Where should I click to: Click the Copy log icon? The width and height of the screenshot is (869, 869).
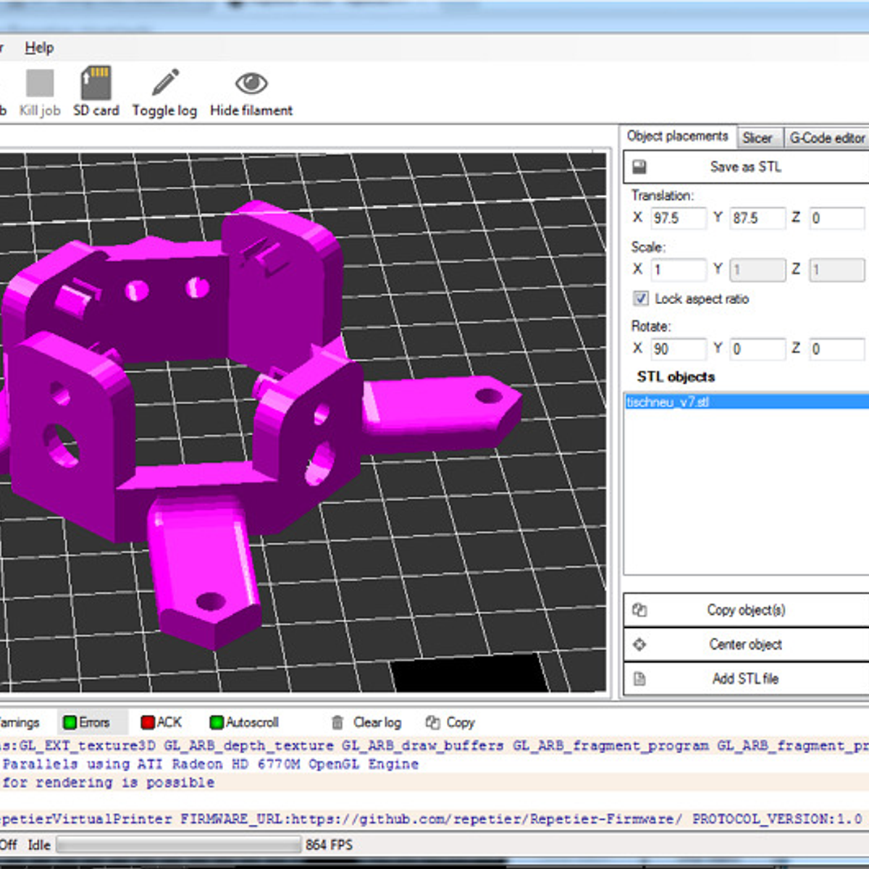click(432, 722)
